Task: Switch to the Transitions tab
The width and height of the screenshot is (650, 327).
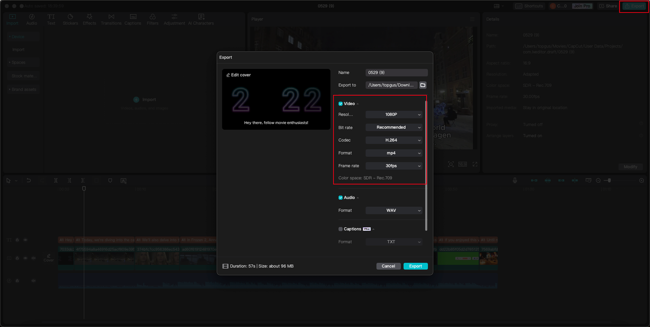Action: (111, 19)
